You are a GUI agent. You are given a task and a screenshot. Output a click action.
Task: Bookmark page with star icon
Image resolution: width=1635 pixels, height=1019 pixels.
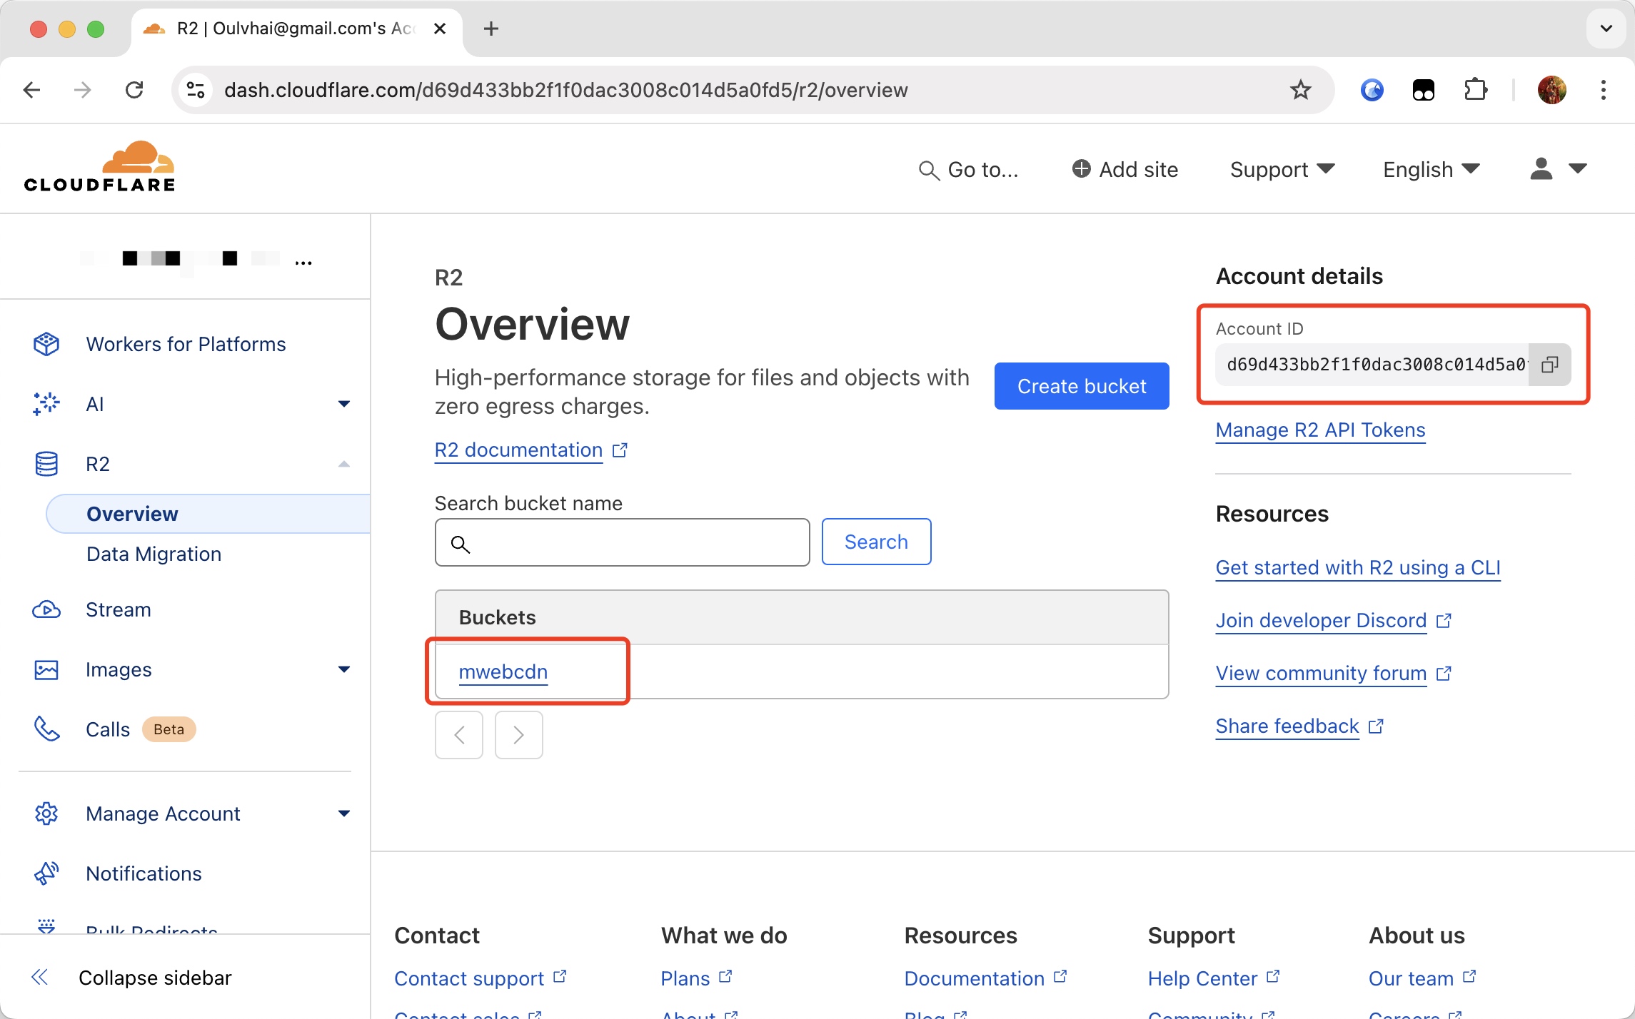[x=1300, y=90]
